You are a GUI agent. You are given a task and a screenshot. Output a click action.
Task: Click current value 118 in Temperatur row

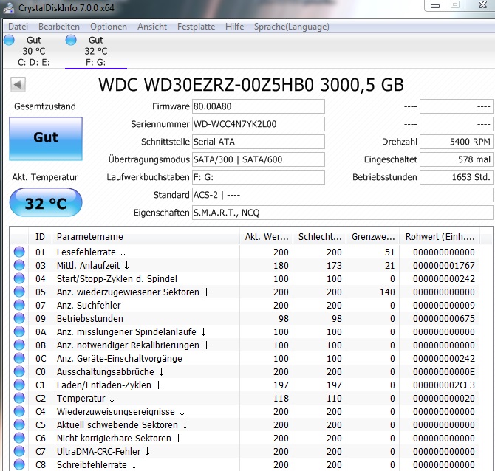[281, 398]
